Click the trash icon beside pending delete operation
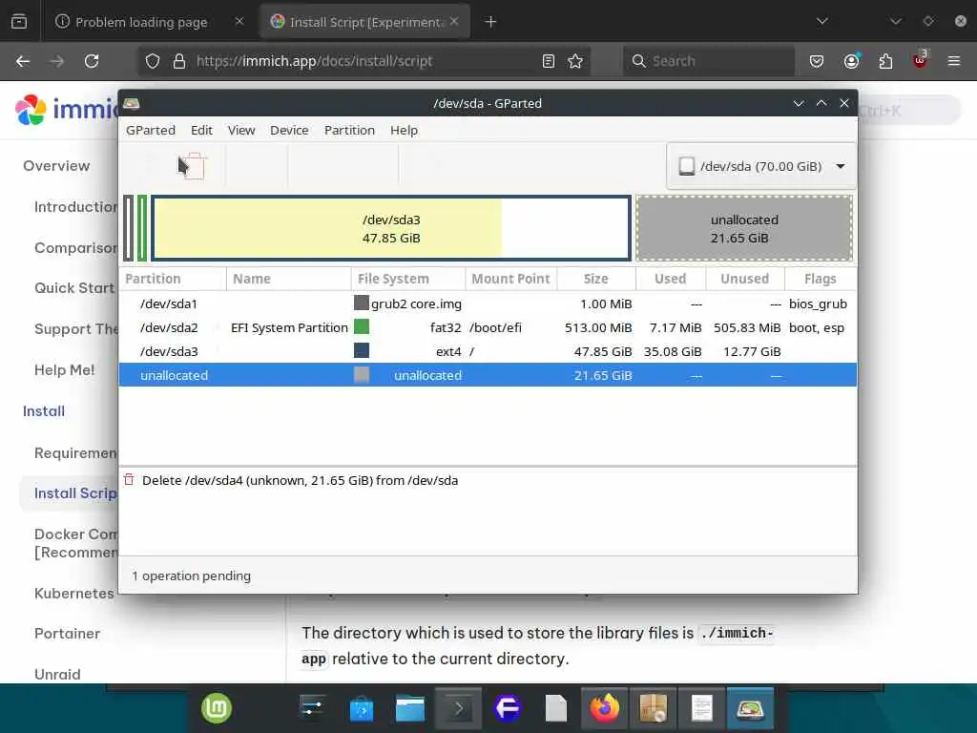Screen dimensions: 977x733 click(129, 480)
